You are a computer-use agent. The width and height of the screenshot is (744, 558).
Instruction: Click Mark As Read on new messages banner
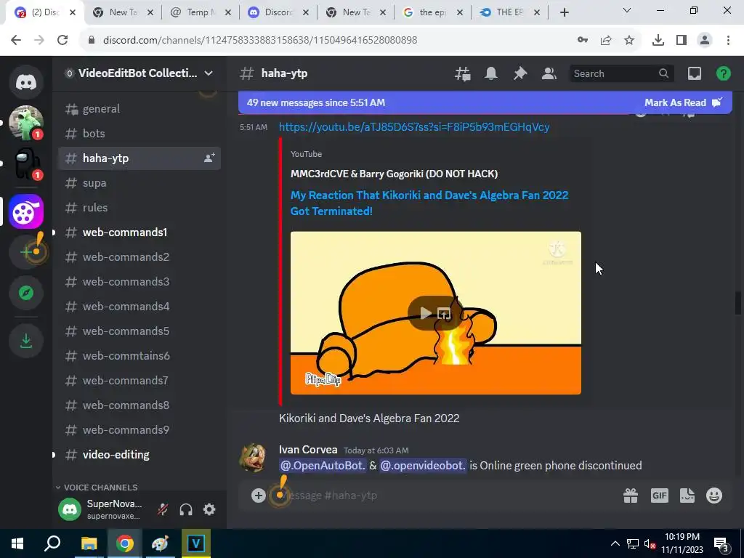(683, 102)
